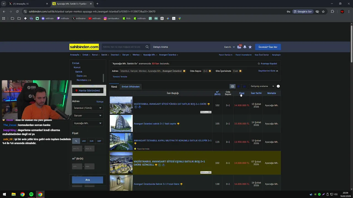This screenshot has width=353, height=198.
Task: Go back in browser history
Action: tap(4, 12)
